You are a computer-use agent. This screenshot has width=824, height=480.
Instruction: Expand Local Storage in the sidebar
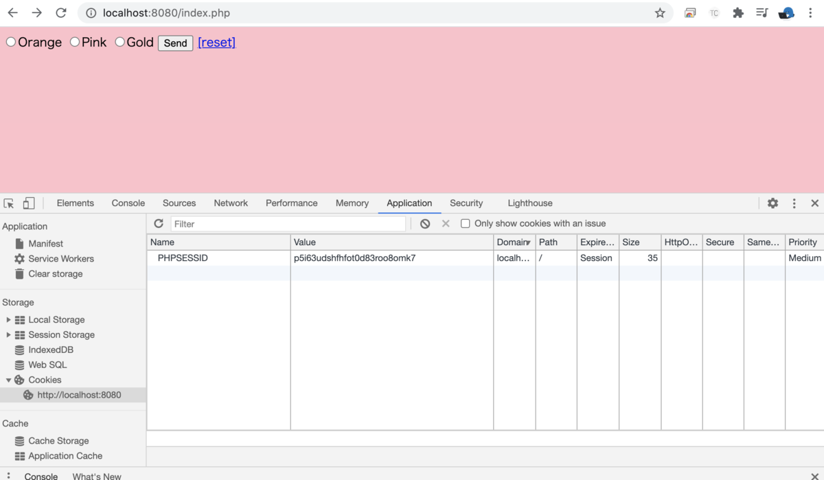pos(9,319)
